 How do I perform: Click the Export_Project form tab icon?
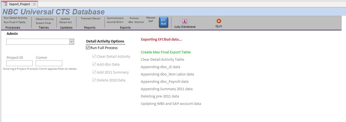click(5, 4)
